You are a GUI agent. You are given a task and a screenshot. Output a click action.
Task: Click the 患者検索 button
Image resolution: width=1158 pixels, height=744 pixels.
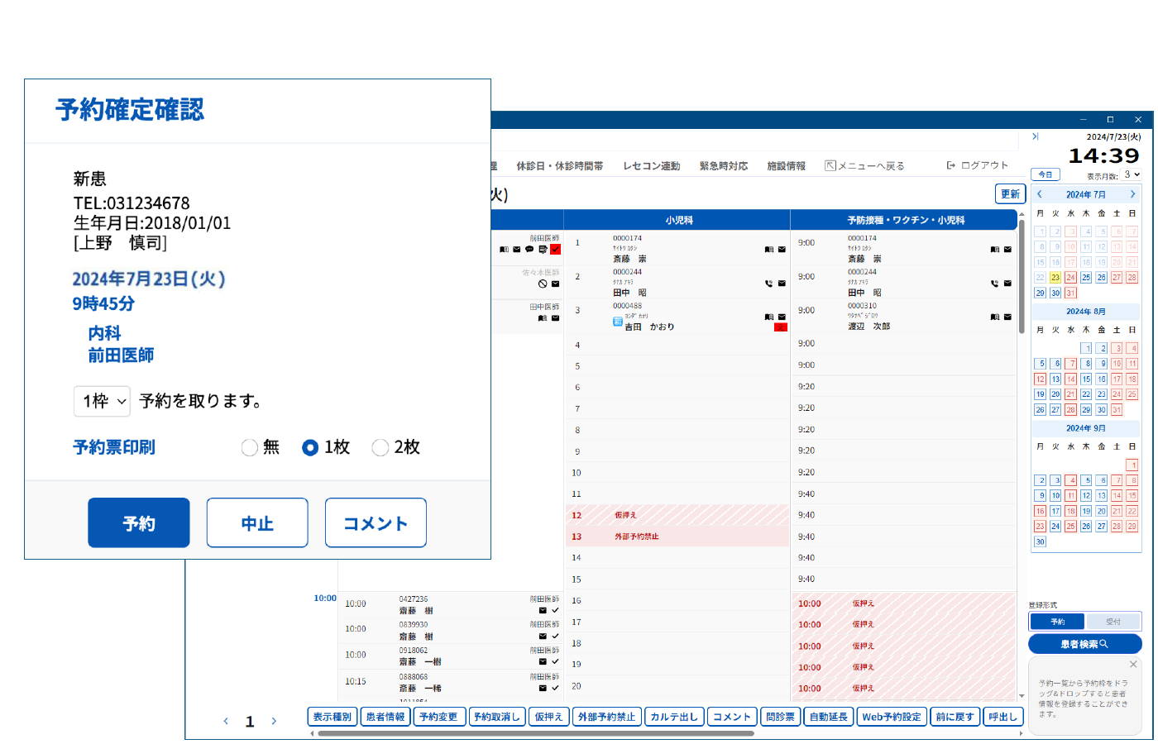pyautogui.click(x=1084, y=644)
